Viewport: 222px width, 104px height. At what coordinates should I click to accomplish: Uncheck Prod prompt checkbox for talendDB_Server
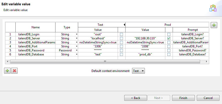169,38
